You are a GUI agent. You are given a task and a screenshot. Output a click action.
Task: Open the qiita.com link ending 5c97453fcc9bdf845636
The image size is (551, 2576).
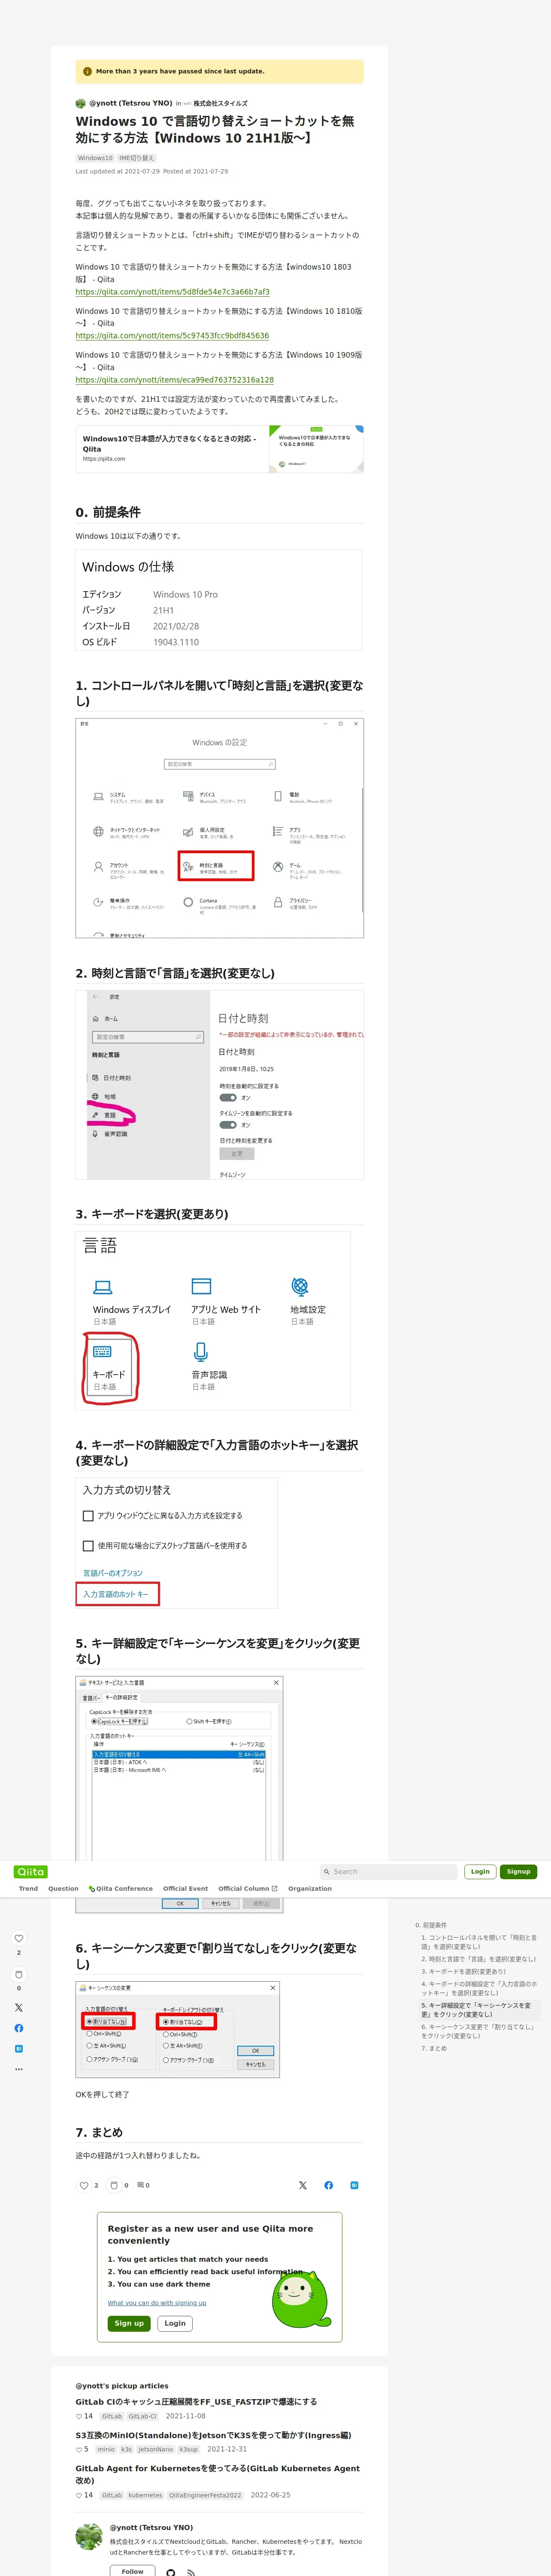click(172, 336)
